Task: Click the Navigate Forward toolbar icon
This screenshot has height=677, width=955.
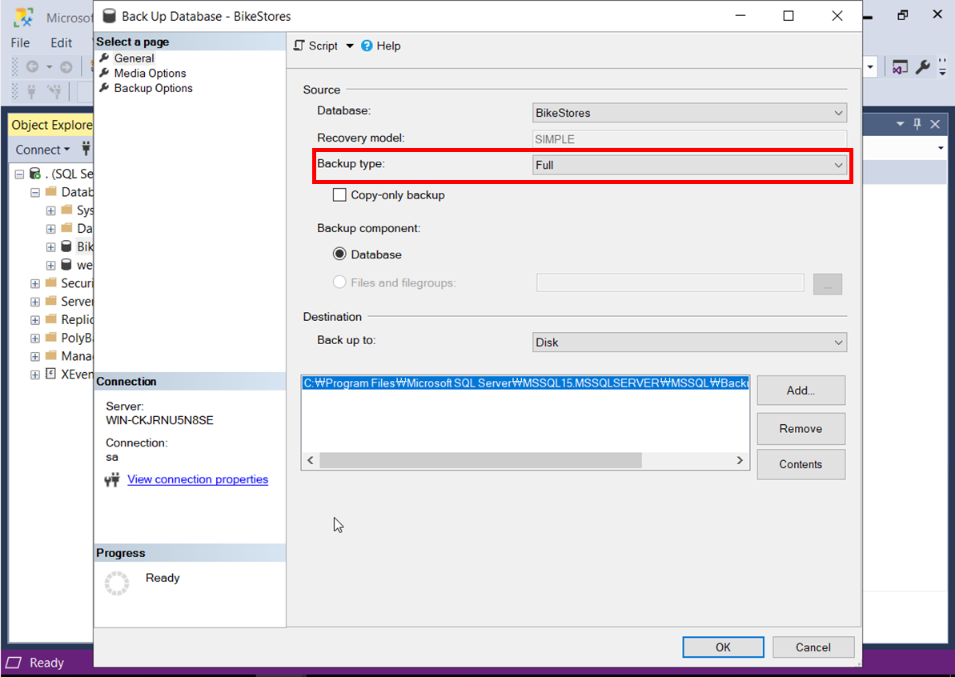Action: (x=66, y=67)
